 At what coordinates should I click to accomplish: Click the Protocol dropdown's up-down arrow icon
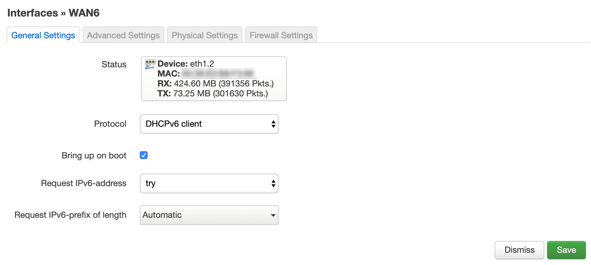pyautogui.click(x=273, y=124)
